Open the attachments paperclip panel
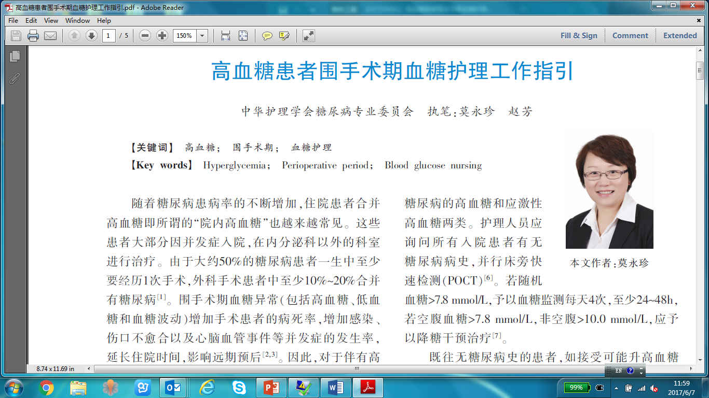Viewport: 709px width, 398px height. pos(15,78)
